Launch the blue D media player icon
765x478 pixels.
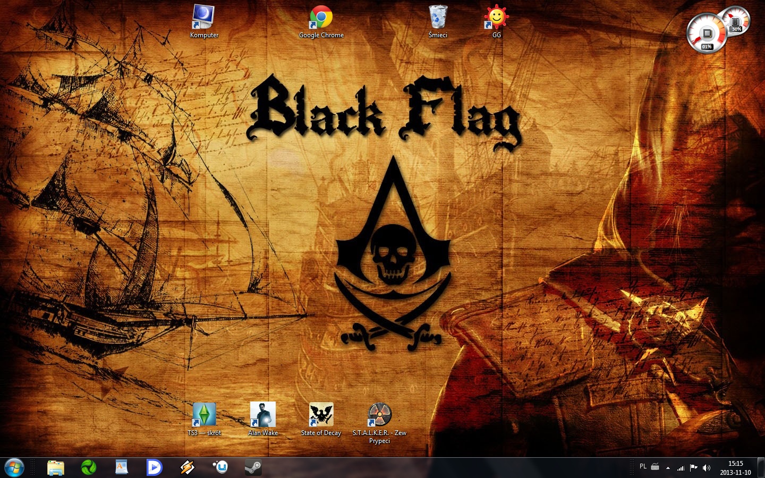(x=154, y=467)
